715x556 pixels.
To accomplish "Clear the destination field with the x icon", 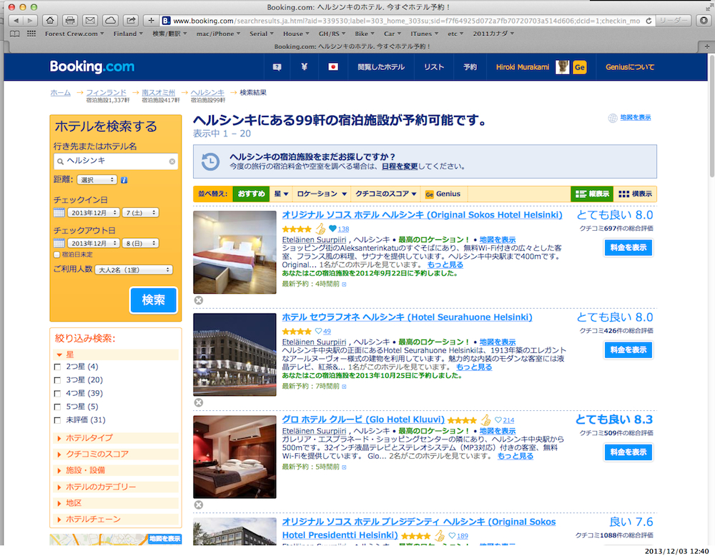I will [x=172, y=162].
